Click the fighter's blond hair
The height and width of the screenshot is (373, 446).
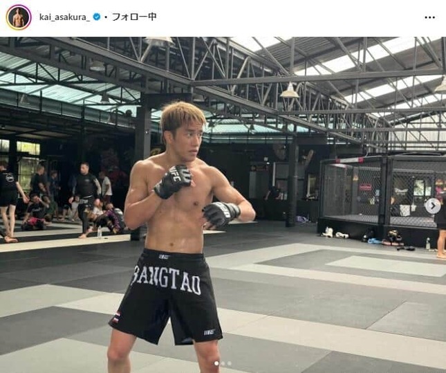[x=182, y=118]
